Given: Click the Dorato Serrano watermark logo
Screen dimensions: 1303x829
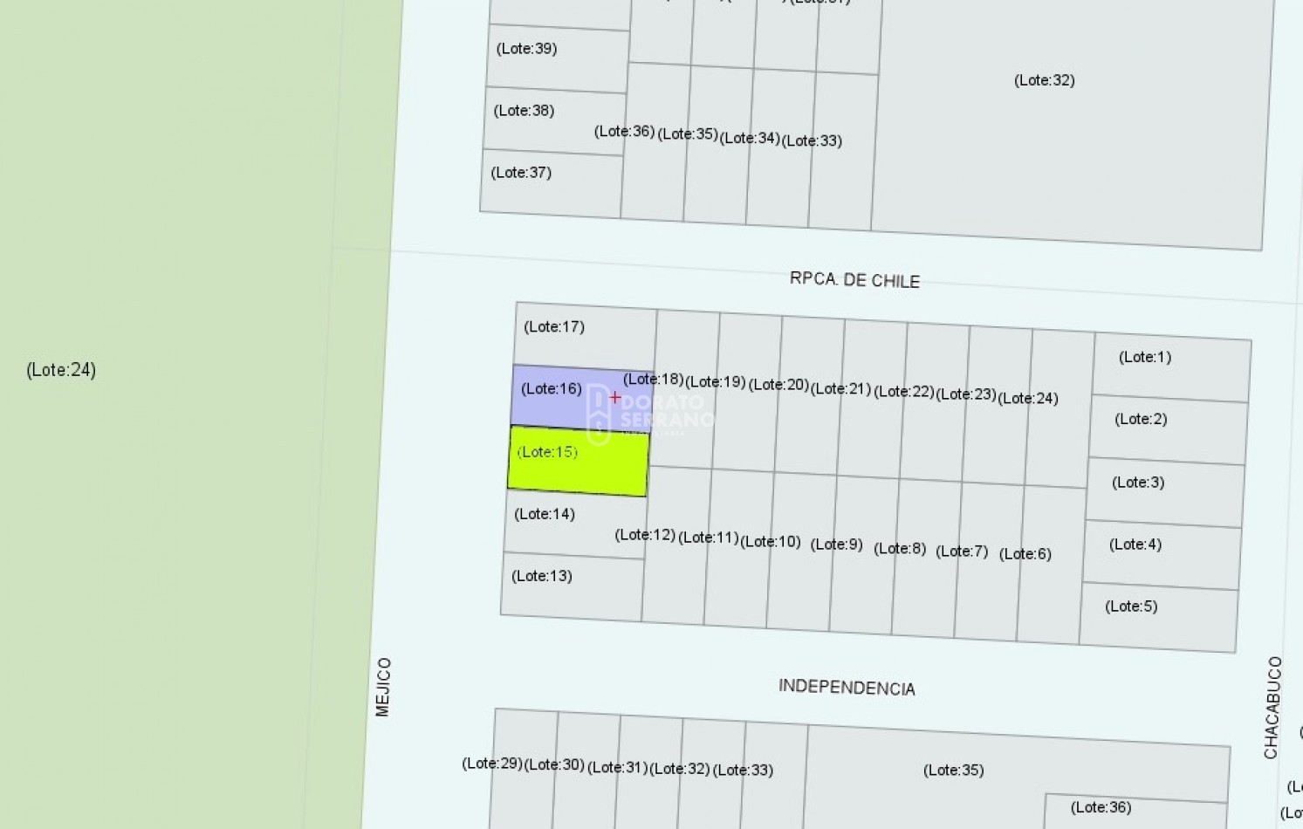Looking at the screenshot, I should (x=650, y=413).
